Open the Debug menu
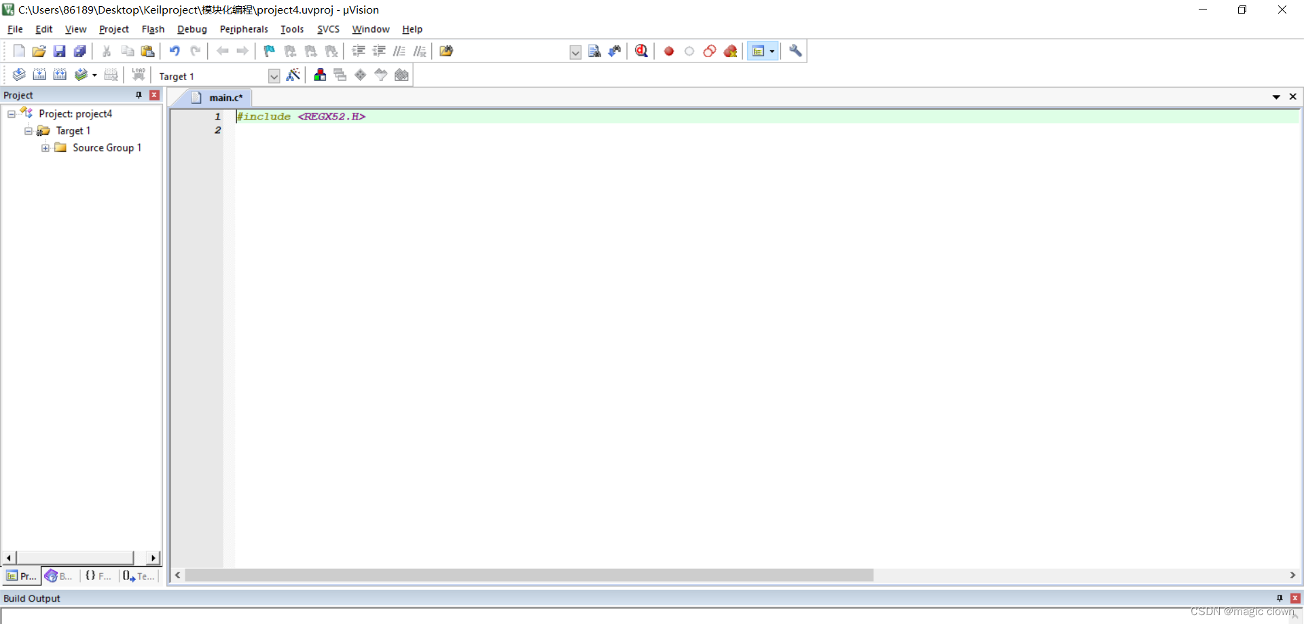The height and width of the screenshot is (624, 1304). 192,29
